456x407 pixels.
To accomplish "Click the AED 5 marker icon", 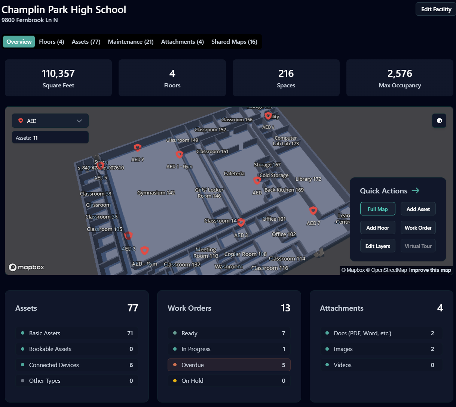I will tap(100, 165).
